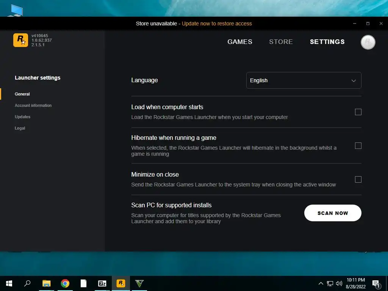Click 'Update now to restore access' link

tap(217, 23)
